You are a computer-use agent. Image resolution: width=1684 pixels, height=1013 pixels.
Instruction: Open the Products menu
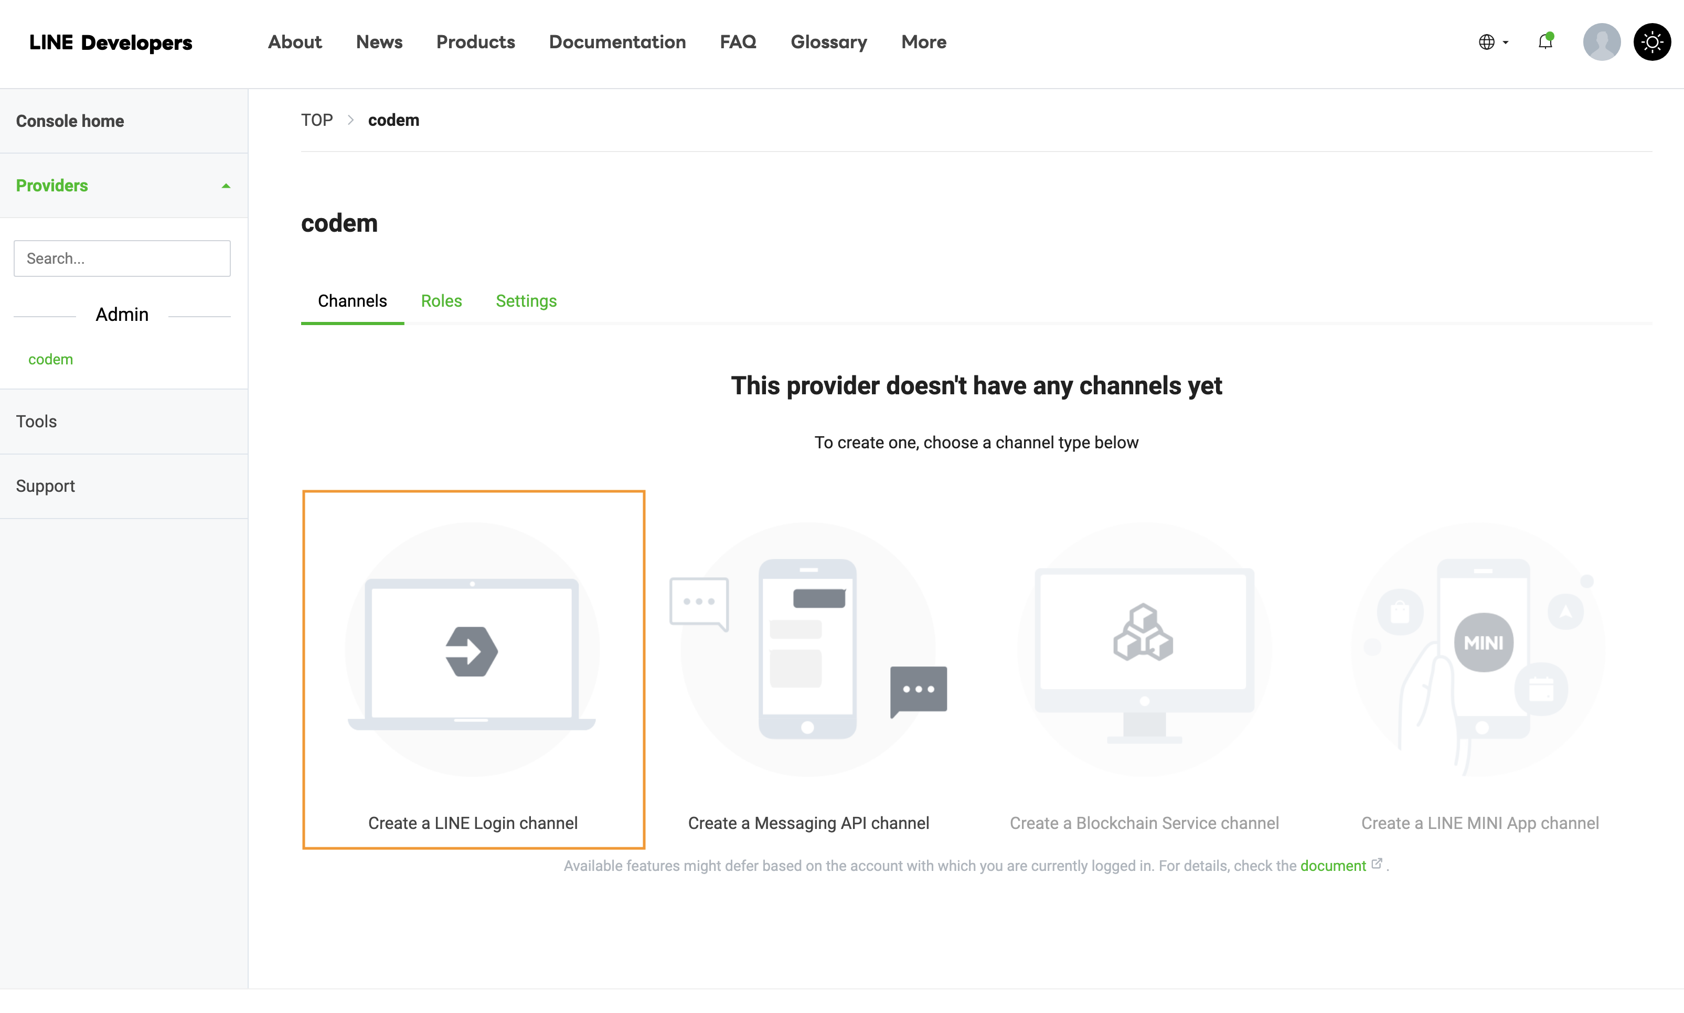(x=475, y=41)
